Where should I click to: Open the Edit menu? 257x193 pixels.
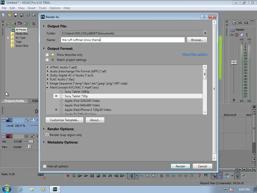click(x=12, y=8)
